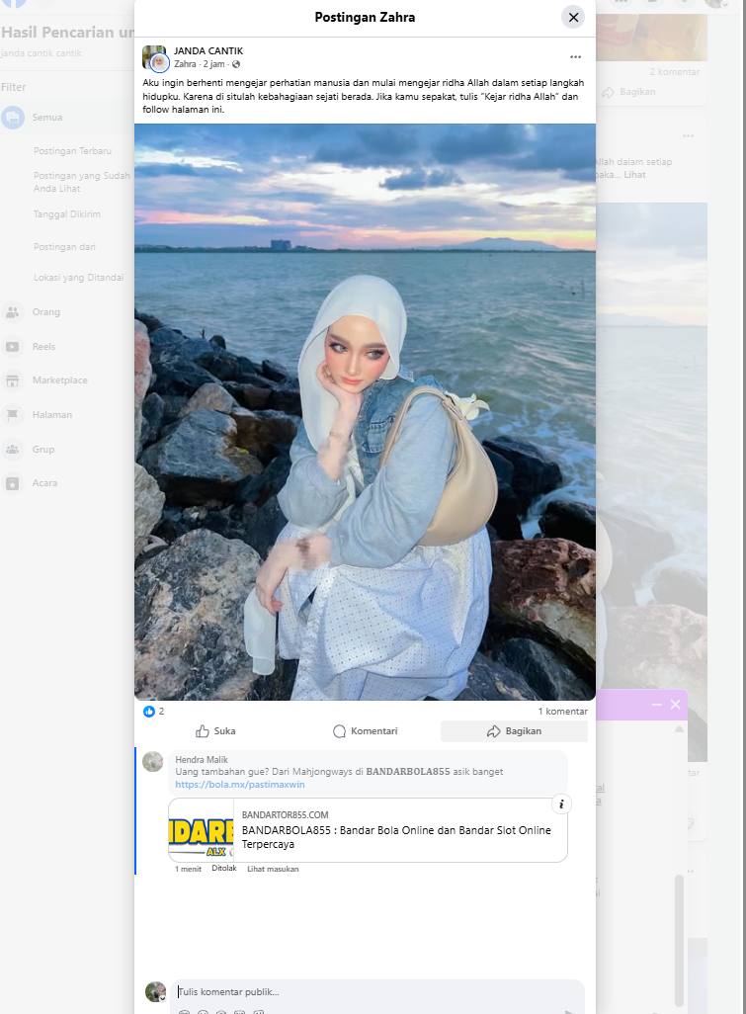Click the info icon on link preview

561,803
